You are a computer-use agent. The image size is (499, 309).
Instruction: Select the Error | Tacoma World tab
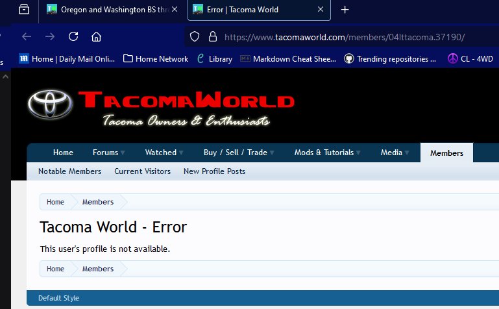point(259,10)
